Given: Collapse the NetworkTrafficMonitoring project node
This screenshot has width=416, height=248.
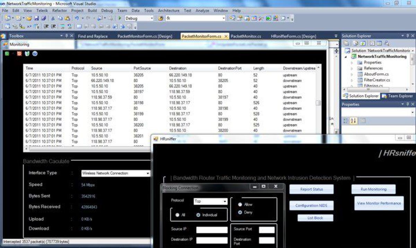Looking at the screenshot, I should pyautogui.click(x=346, y=57).
